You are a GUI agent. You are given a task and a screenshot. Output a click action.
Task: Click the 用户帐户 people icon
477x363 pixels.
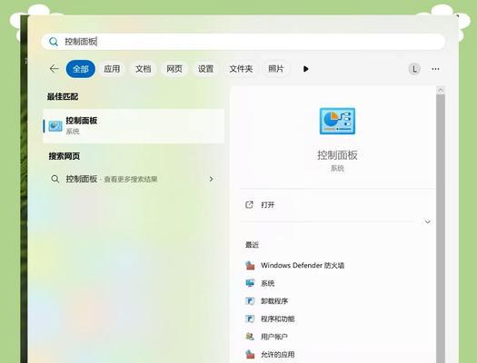250,337
